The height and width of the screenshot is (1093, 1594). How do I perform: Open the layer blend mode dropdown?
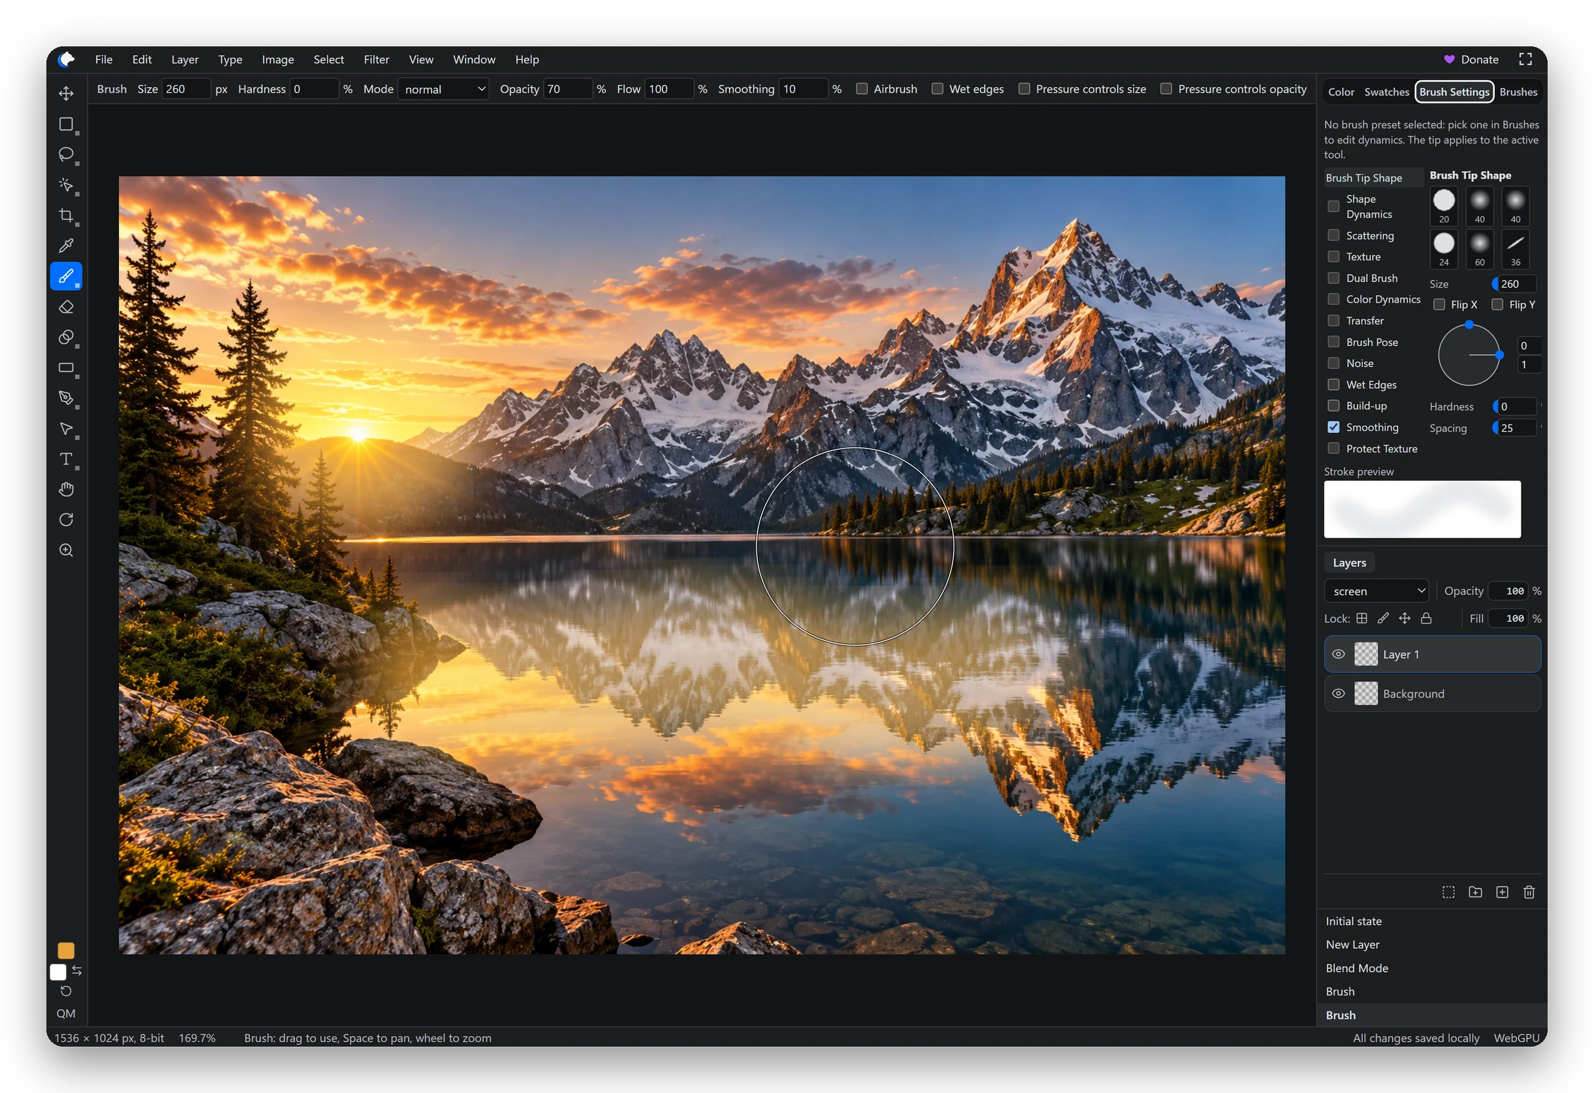click(x=1377, y=591)
